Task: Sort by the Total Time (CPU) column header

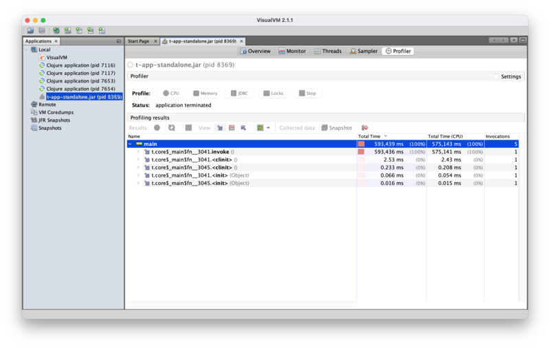Action: [455, 136]
